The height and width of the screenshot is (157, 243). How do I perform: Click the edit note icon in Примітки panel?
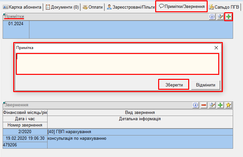point(220,17)
